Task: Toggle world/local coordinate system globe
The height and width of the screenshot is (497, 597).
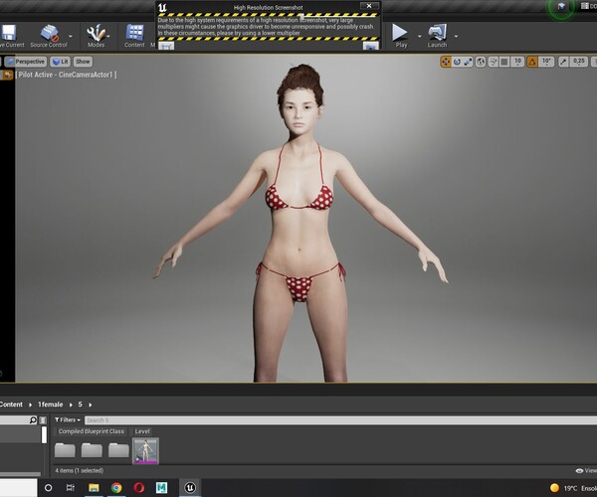Action: [481, 62]
